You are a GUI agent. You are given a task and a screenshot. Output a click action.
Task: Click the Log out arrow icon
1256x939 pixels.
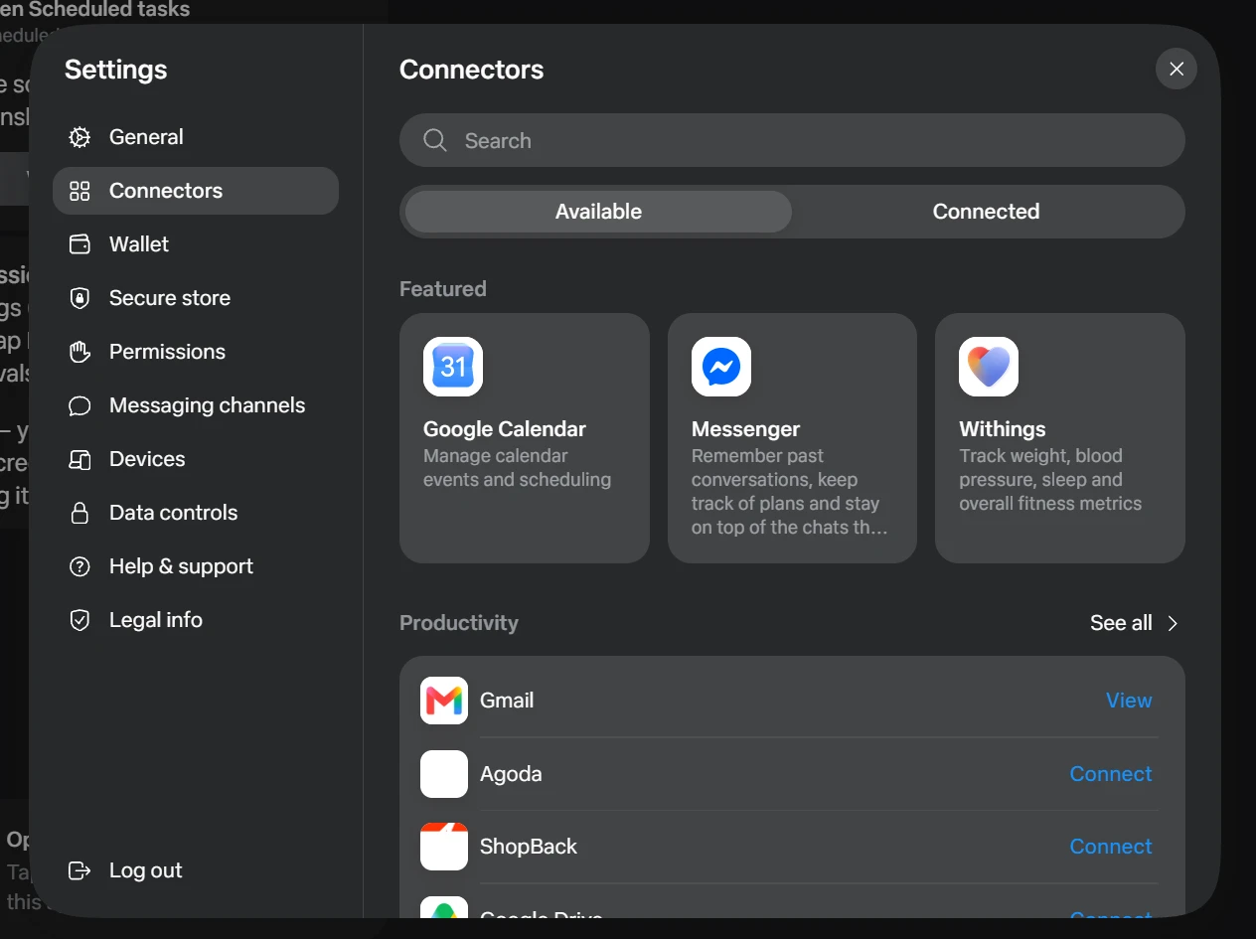[79, 870]
